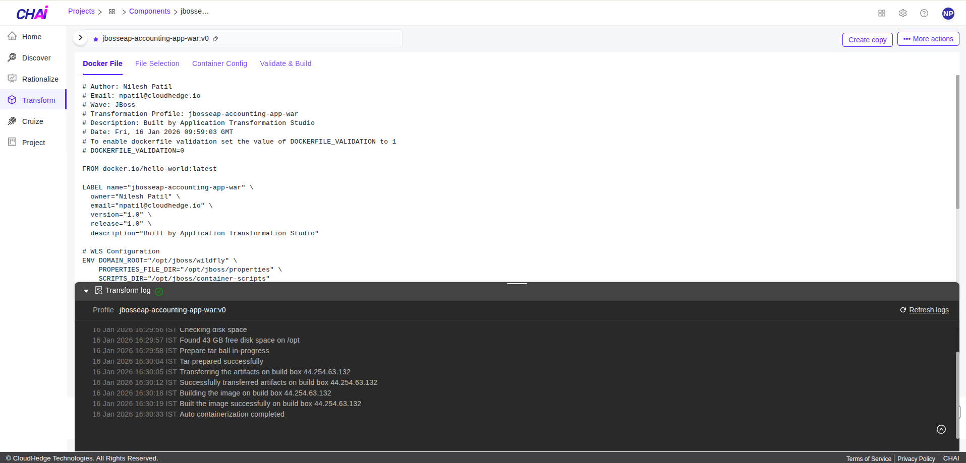Click the Create copy button
The image size is (966, 463).
(867, 40)
